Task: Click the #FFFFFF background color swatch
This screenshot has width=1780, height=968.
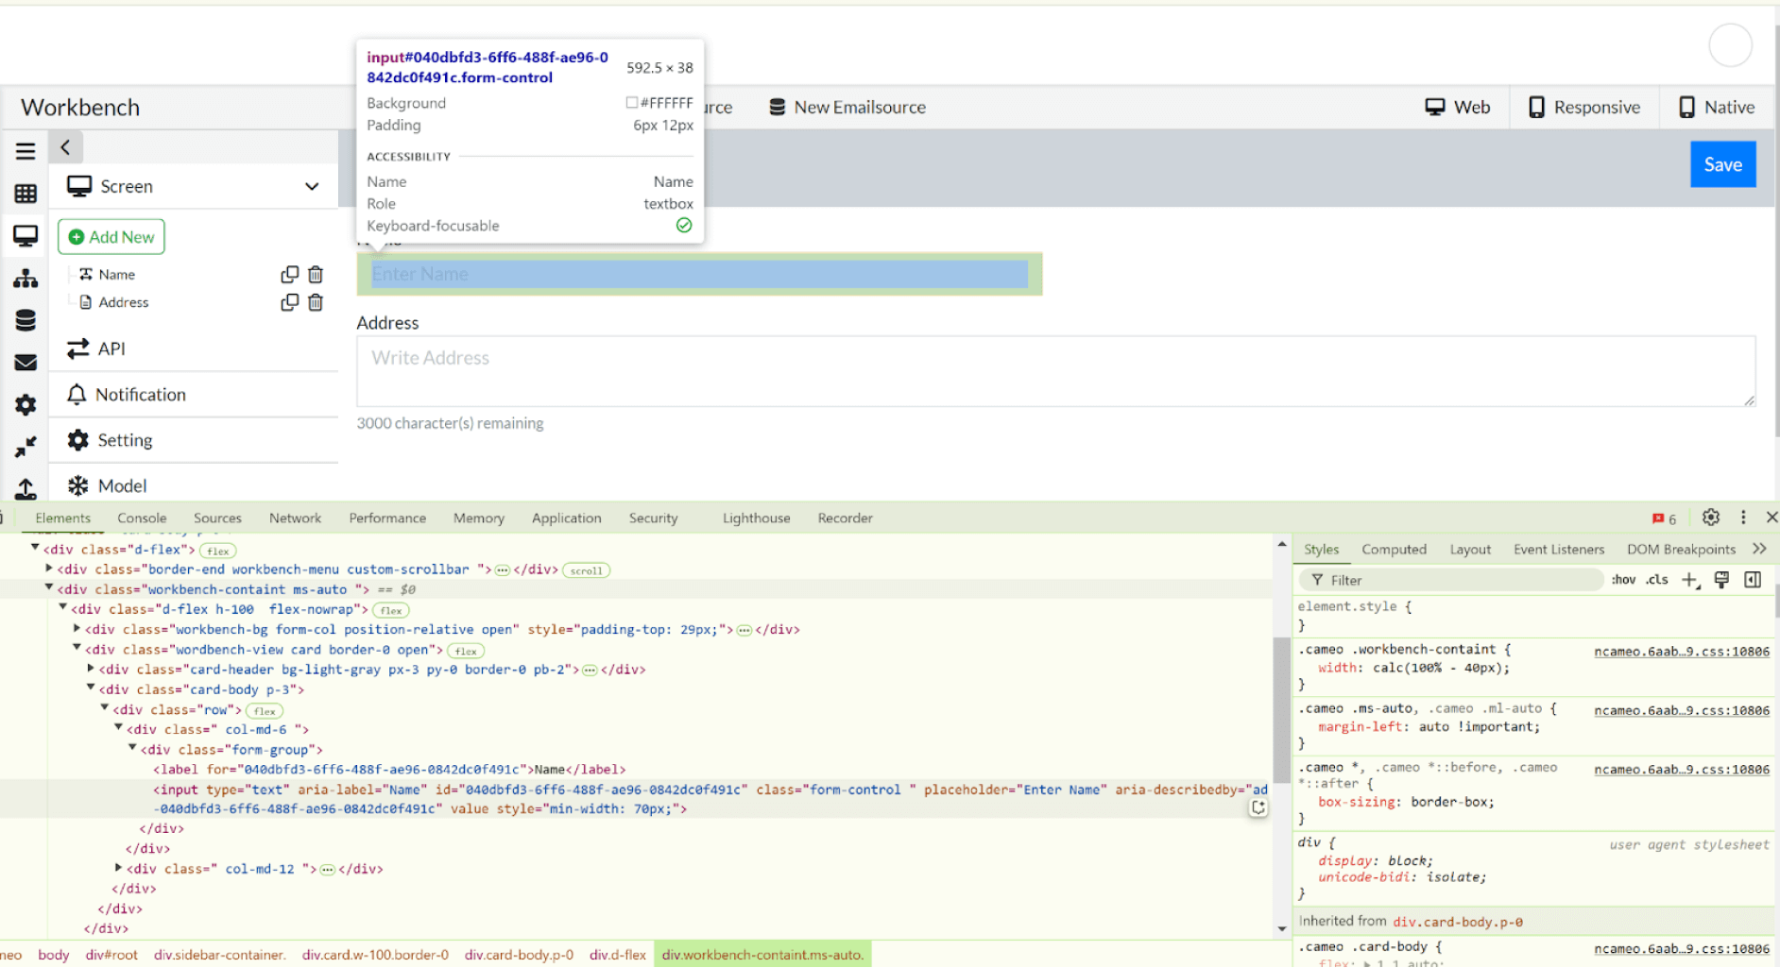Action: tap(631, 103)
